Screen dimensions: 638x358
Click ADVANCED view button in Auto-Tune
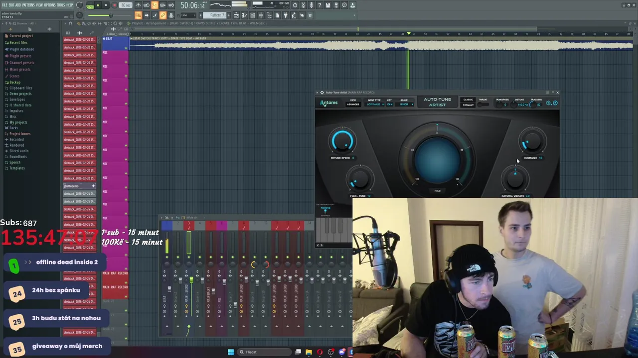coord(353,104)
